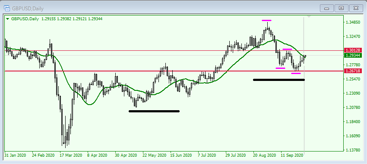The image size is (367, 164).
Task: Click the 1.32470 price scale label
Action: [x=353, y=37]
